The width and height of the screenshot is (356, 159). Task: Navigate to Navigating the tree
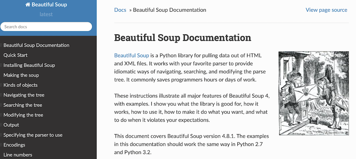24,95
